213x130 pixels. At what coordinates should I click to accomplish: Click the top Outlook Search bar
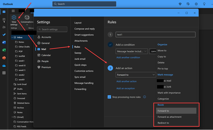tap(84, 4)
